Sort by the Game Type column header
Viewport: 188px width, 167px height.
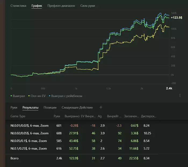click(x=18, y=116)
